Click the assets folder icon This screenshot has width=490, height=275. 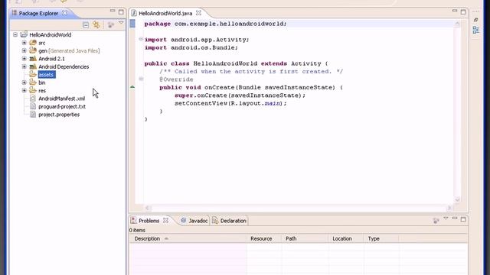click(x=33, y=74)
